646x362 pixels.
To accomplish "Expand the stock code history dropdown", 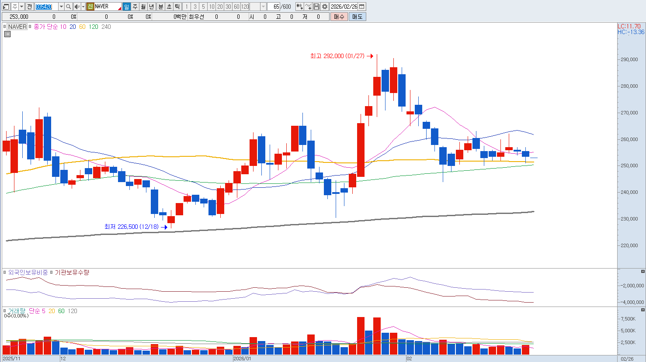I will pos(61,7).
